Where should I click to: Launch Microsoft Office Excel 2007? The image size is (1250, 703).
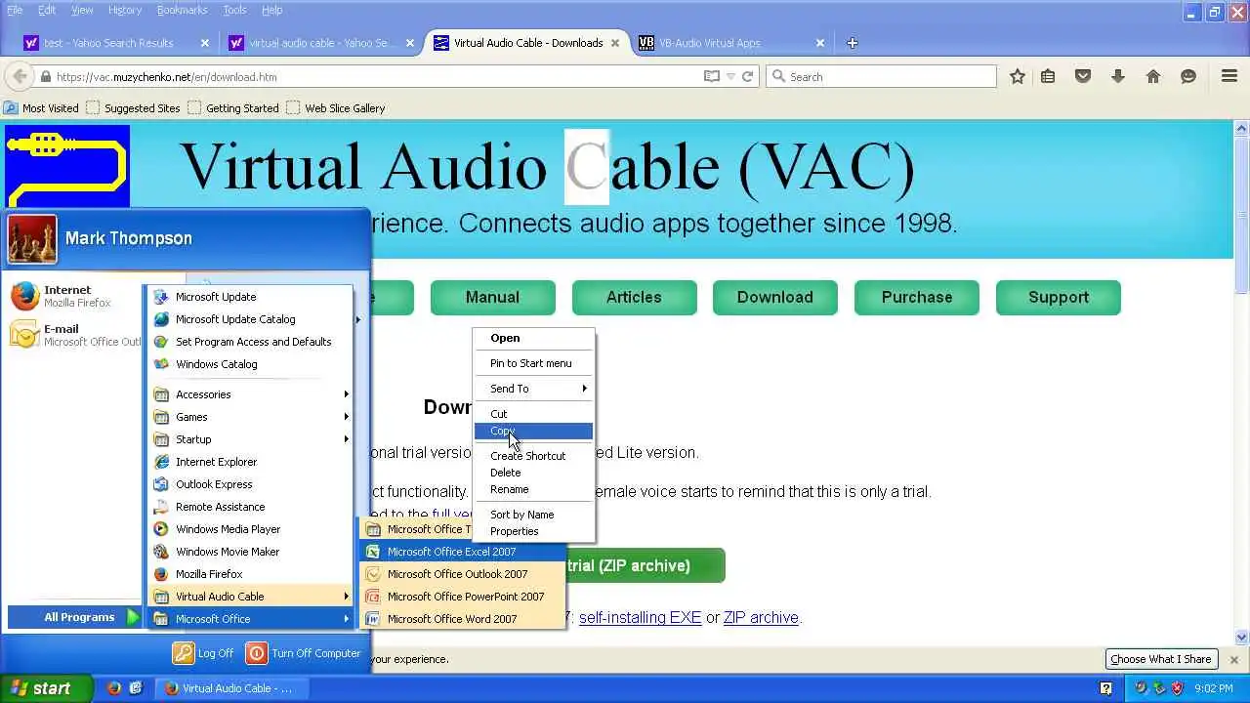pos(463,552)
